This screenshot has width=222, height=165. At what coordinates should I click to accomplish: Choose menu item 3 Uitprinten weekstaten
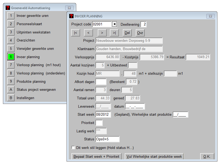[11, 32]
